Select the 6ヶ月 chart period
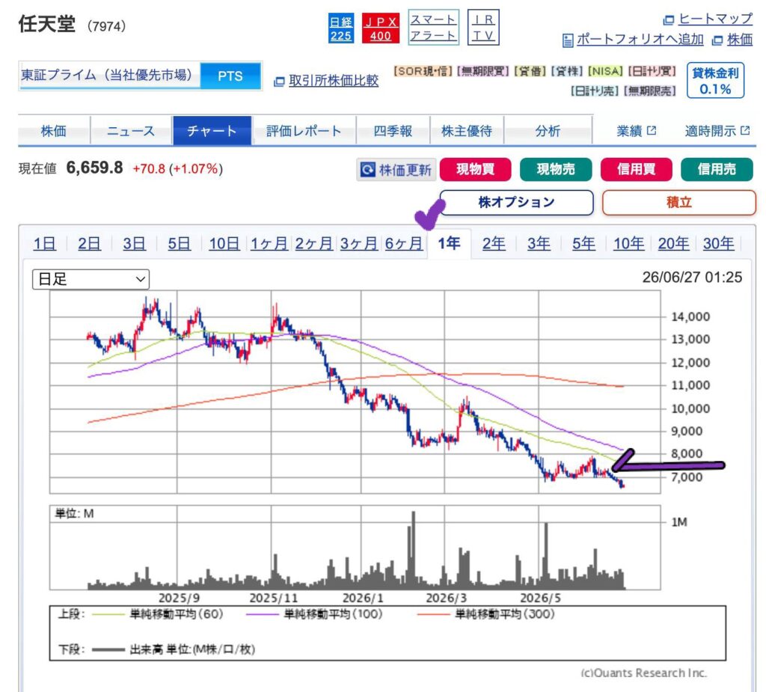Viewport: 766px width, 692px height. 404,243
